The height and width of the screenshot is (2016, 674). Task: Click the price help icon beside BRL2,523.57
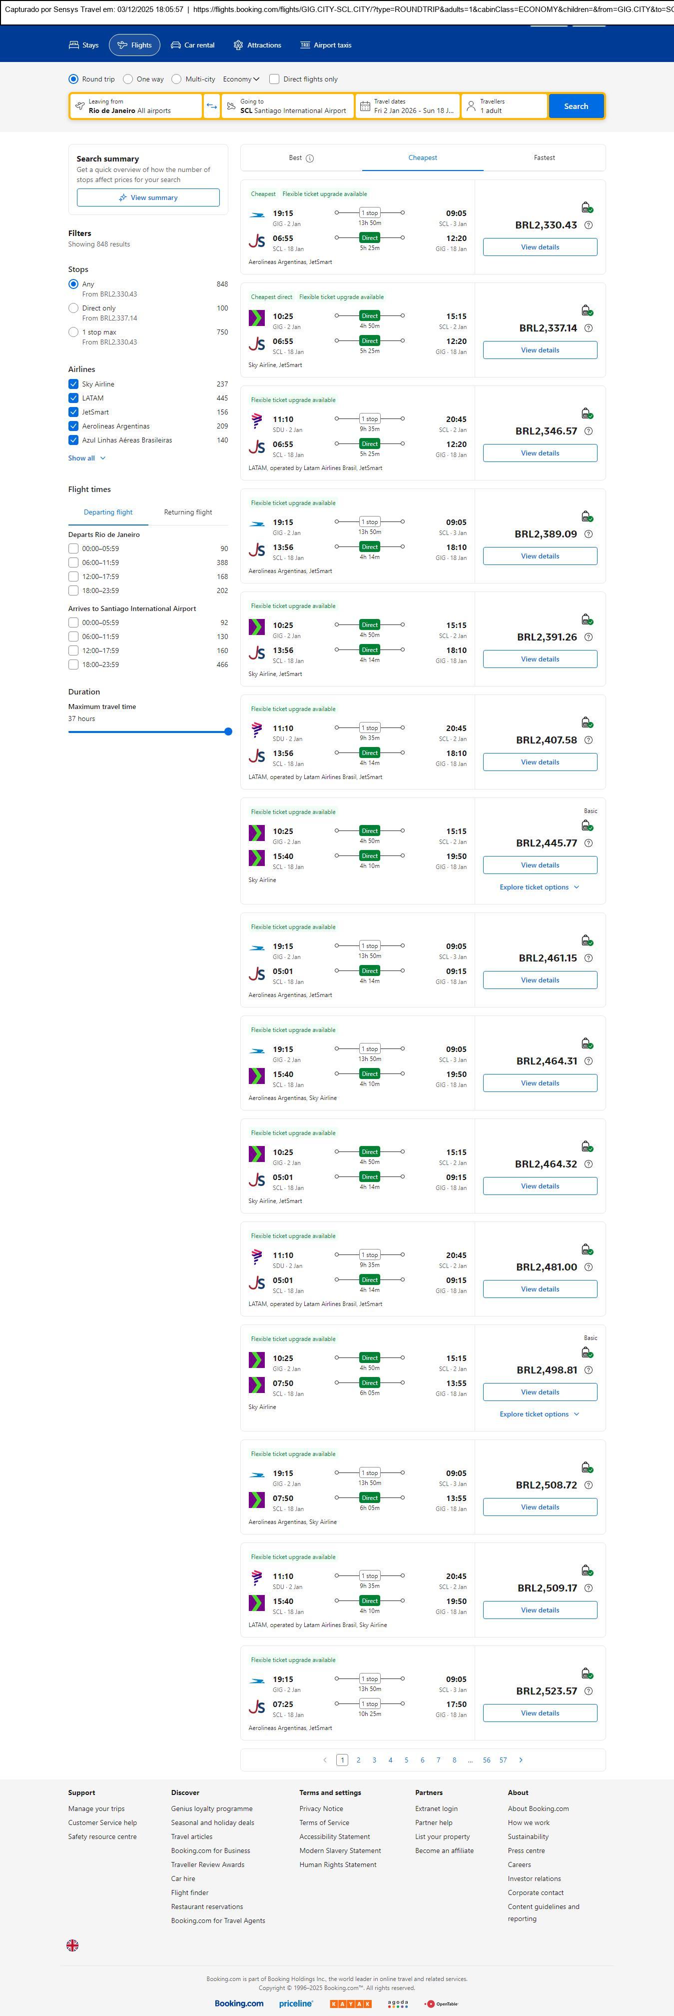(589, 1691)
